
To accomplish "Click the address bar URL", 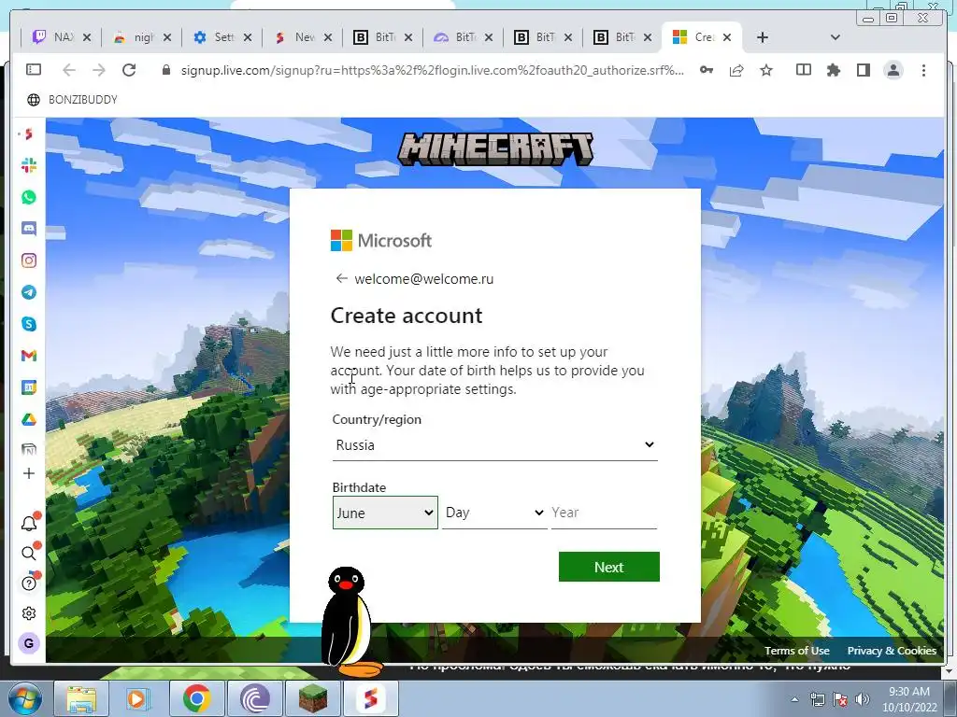I will (x=432, y=70).
